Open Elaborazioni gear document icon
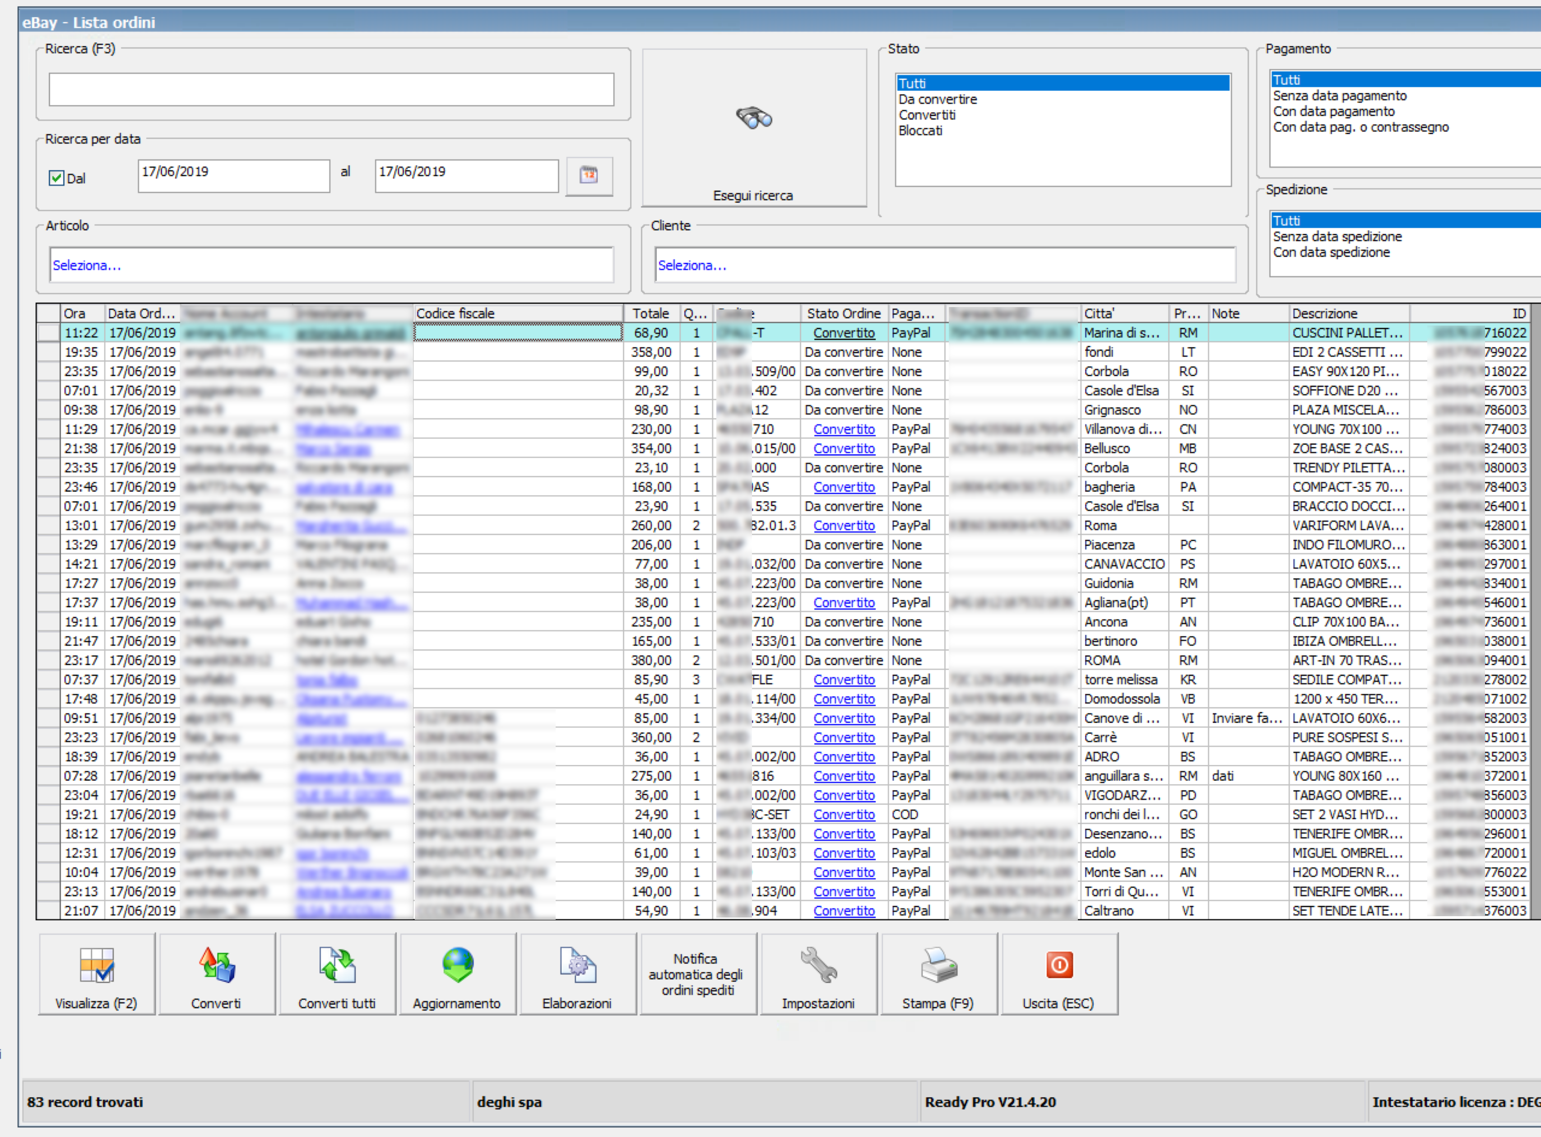The image size is (1541, 1137). pos(577,965)
